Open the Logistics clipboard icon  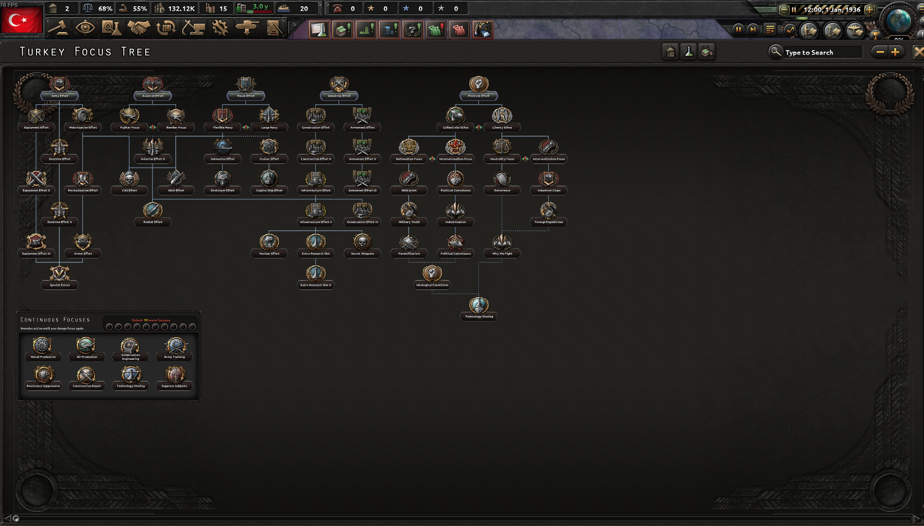click(x=274, y=28)
